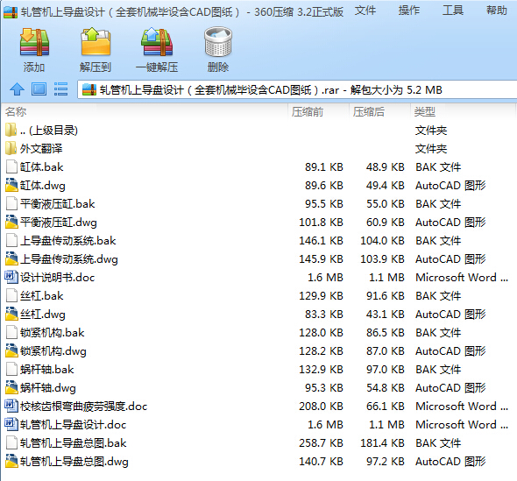Click the file icon of 平衡液压缸.bak
The image size is (517, 481).
[x=11, y=204]
